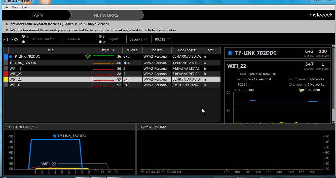The image size is (336, 178).
Task: Click the Max Rate 300 value
Action: 251,90
